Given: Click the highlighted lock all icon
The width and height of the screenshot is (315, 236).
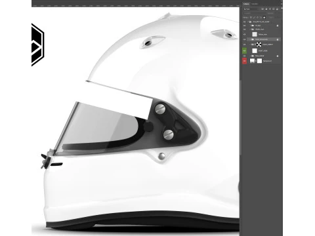Looking at the screenshot, I should [x=264, y=18].
